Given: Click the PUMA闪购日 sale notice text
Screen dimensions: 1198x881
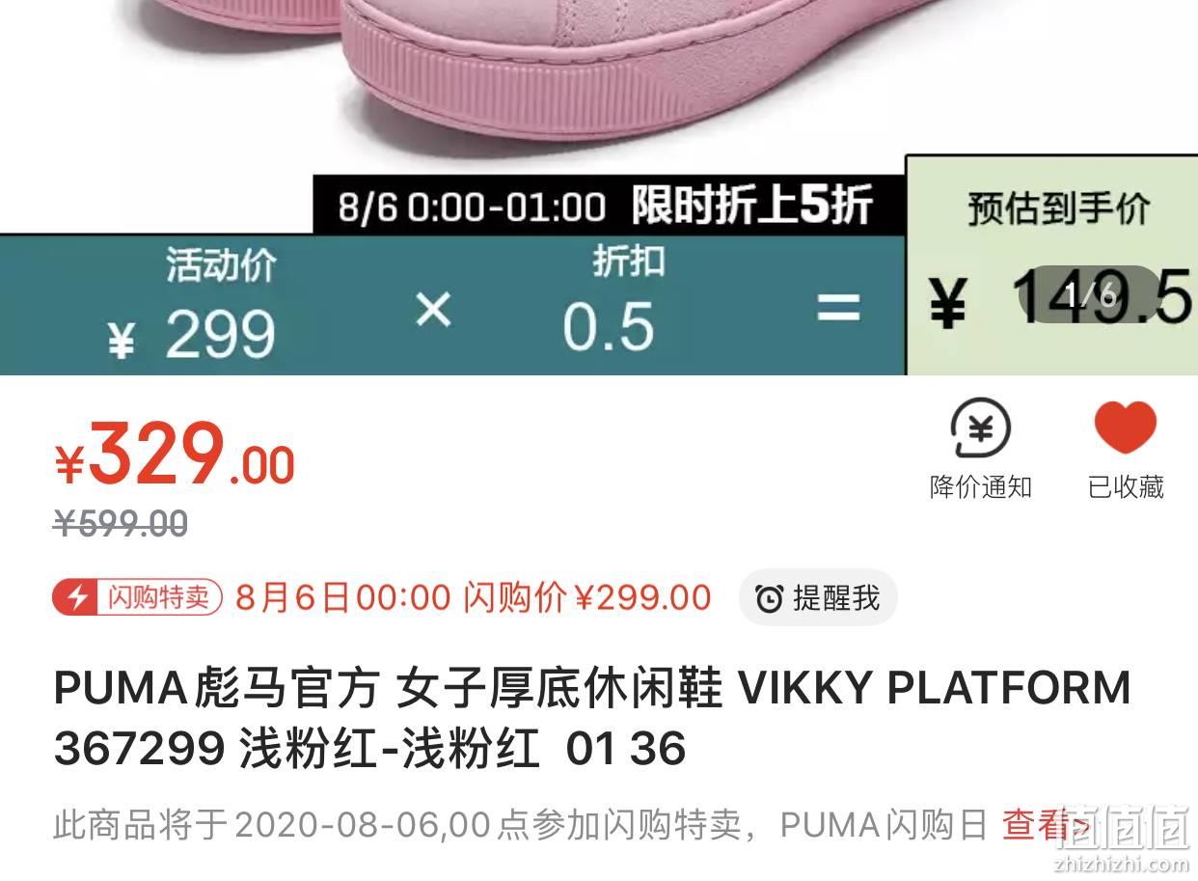Looking at the screenshot, I should pyautogui.click(x=884, y=825).
